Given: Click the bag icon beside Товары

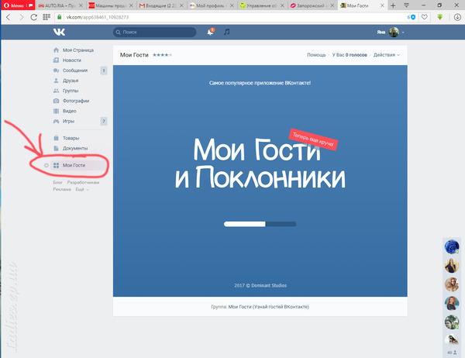Looking at the screenshot, I should click(x=56, y=138).
